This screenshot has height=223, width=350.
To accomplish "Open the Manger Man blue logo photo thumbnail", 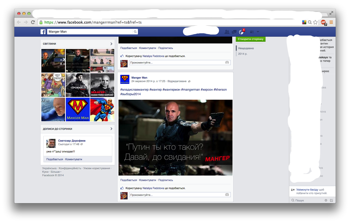I will pyautogui.click(x=78, y=109).
